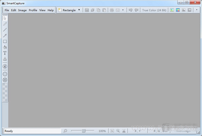
Task: Select the empty circle tool
Action: (5, 74)
